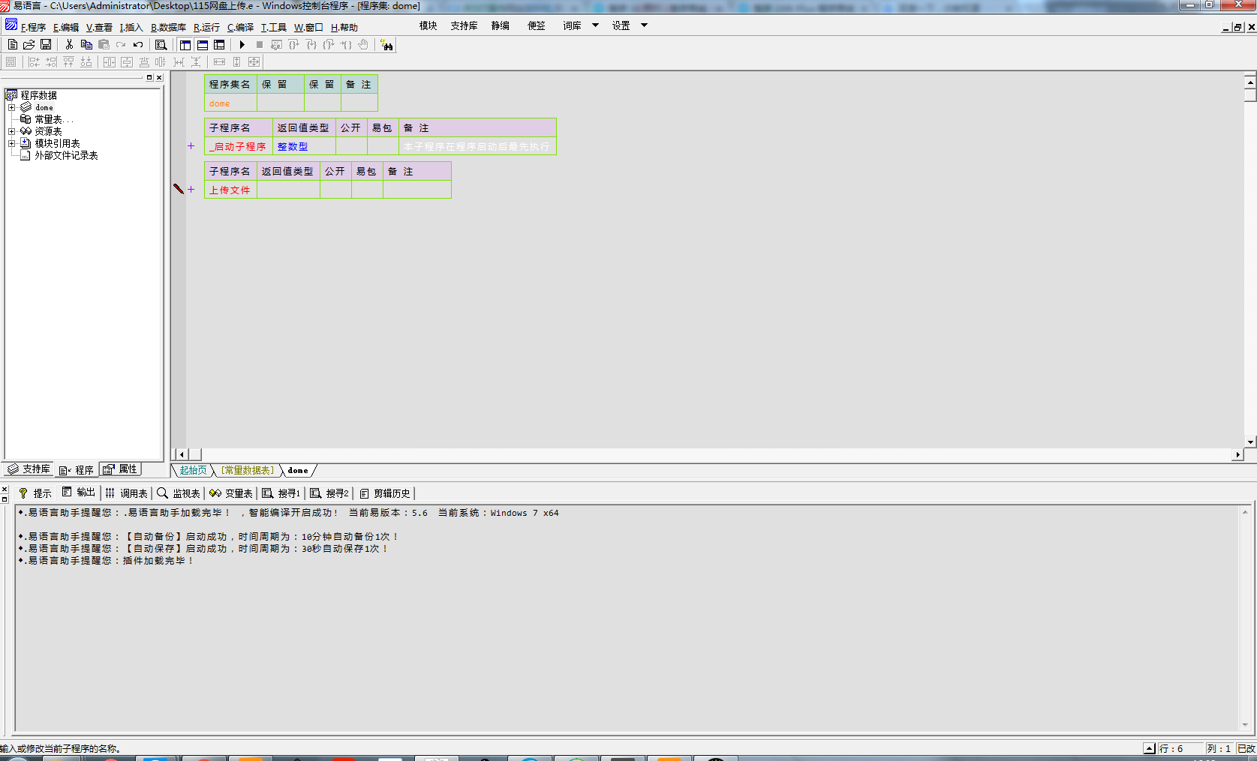This screenshot has height=761, width=1257.
Task: Open the R.运行 menu
Action: point(206,27)
